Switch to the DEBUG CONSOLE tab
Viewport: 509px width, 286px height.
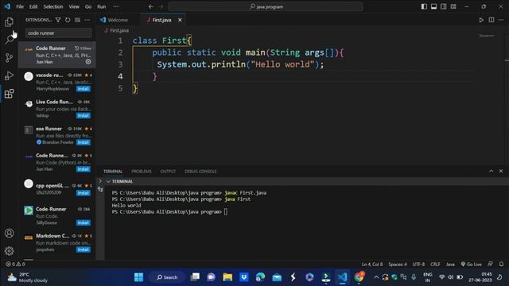(x=200, y=172)
